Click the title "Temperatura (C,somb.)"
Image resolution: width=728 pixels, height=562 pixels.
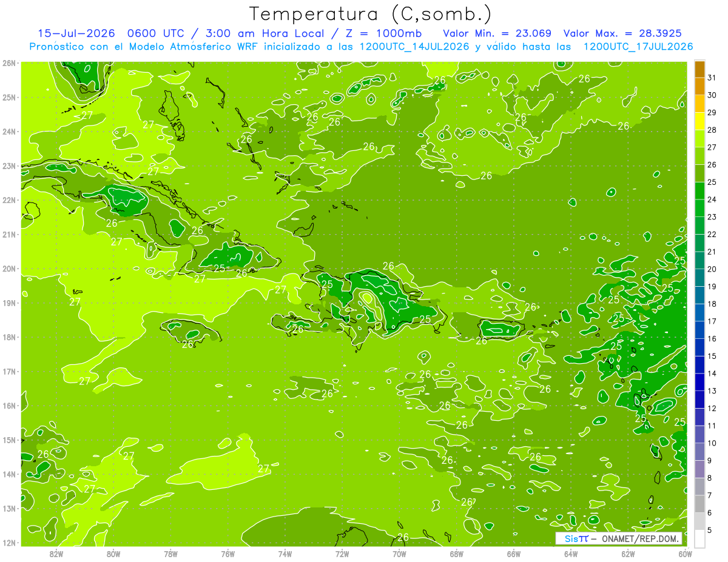(371, 14)
